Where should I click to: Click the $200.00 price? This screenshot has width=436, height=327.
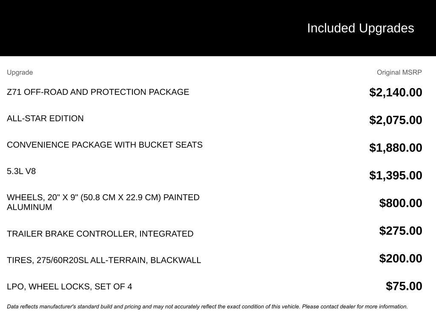(401, 258)
